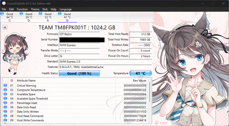Select the D: drive tab

click(29, 17)
